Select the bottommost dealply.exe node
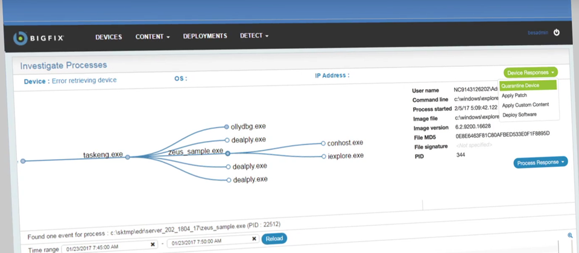This screenshot has height=253, width=579. click(229, 180)
